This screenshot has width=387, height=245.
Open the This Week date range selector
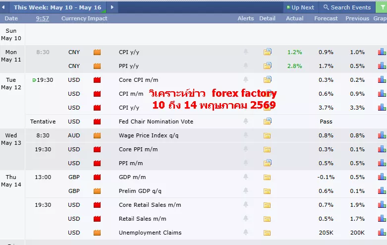tap(57, 7)
